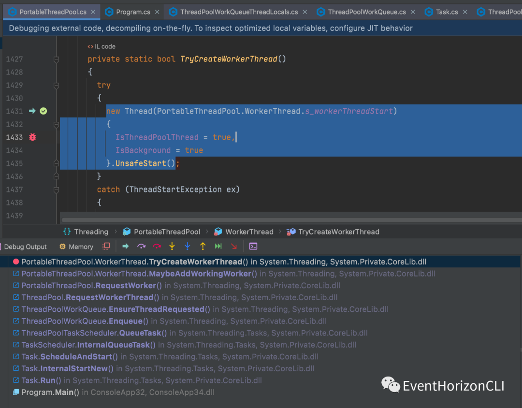Collapse the try block at line 1429

(x=56, y=85)
